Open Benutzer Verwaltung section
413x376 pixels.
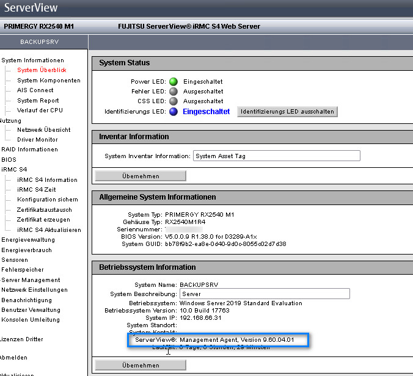[31, 310]
